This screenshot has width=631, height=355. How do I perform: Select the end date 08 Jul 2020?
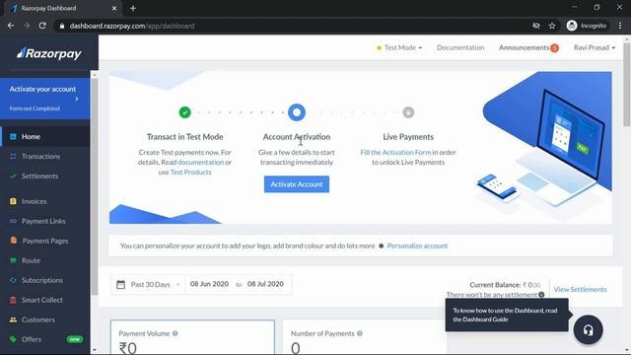point(265,284)
